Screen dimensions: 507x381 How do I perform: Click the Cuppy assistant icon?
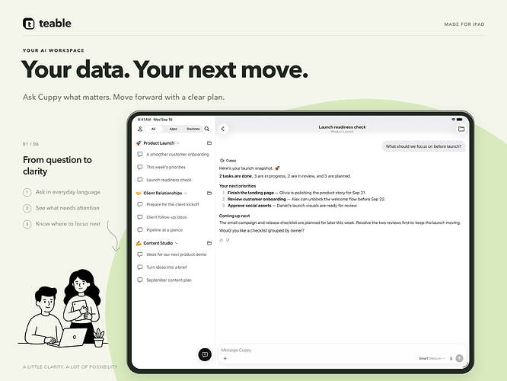pyautogui.click(x=222, y=160)
